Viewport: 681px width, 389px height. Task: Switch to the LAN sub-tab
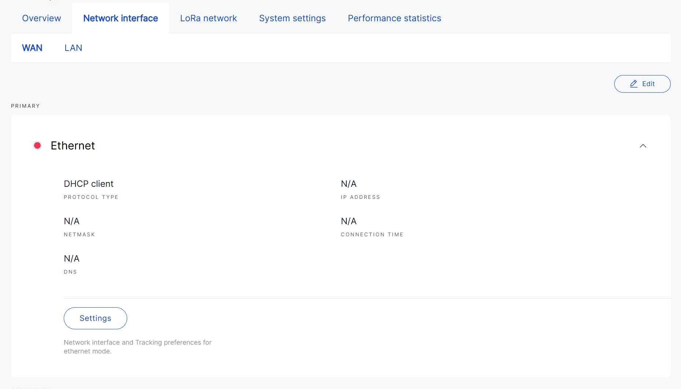(x=73, y=48)
